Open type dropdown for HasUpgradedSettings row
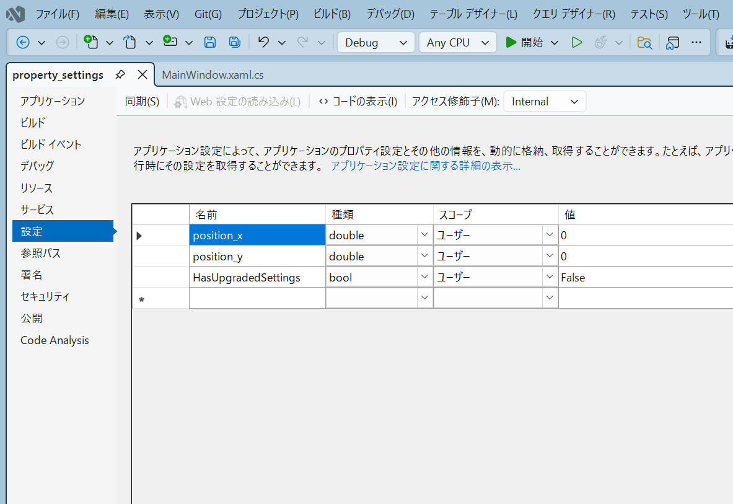The height and width of the screenshot is (504, 733). [x=424, y=276]
